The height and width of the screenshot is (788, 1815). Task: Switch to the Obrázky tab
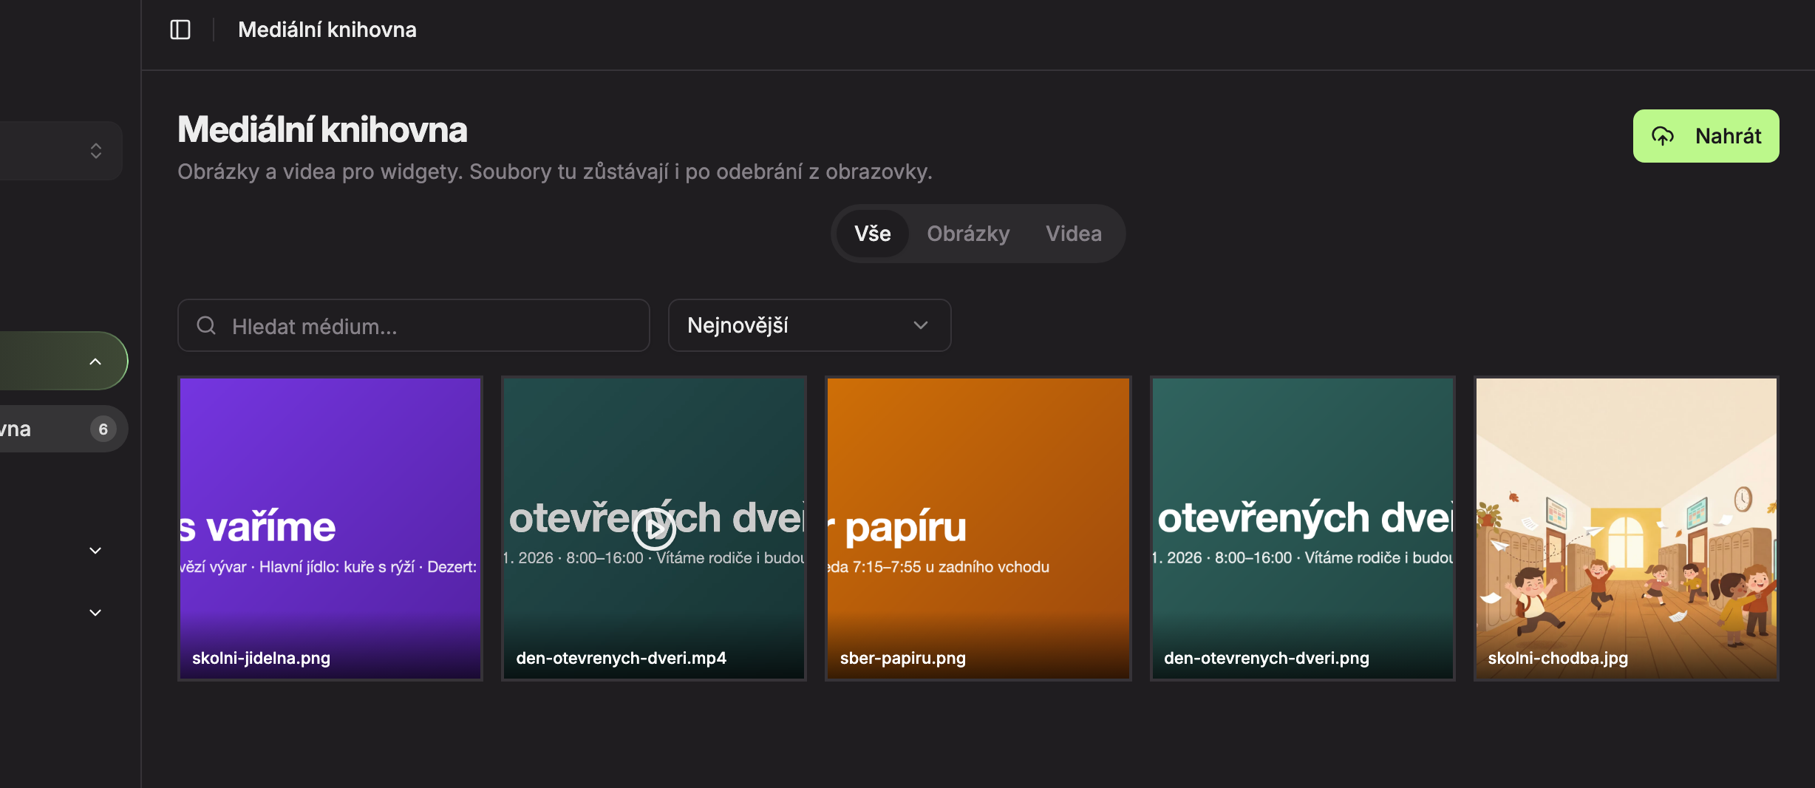pyautogui.click(x=968, y=234)
